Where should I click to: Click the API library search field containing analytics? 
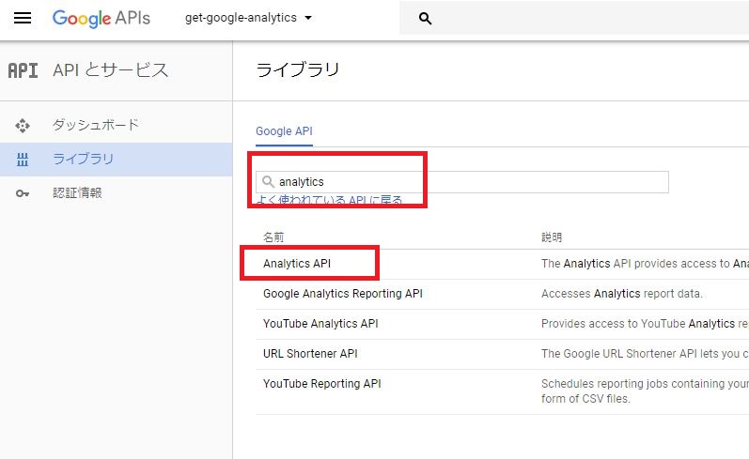(462, 182)
